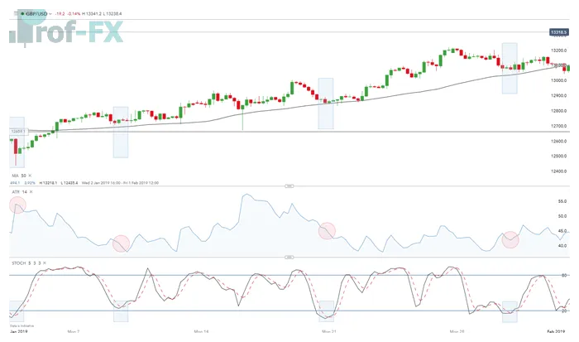Click the STOCH 5 3 3 indicator label
The width and height of the screenshot is (579, 342).
[x=26, y=263]
